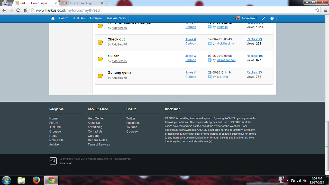The image size is (329, 185).
Task: Show hidden tray icons arrow
Action: click(x=287, y=181)
